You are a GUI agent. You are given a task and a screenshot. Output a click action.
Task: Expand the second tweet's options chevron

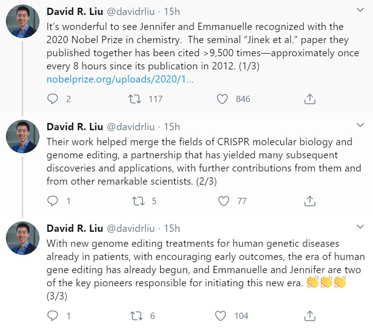point(360,125)
